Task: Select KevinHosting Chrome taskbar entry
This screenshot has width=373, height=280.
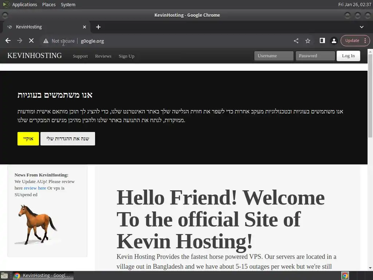Action: tap(43, 276)
